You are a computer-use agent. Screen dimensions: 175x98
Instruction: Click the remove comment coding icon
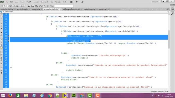(x=1, y=55)
